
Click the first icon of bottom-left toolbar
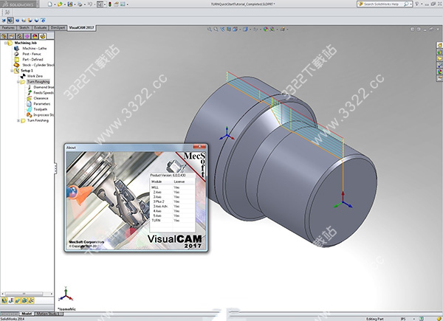[4, 300]
